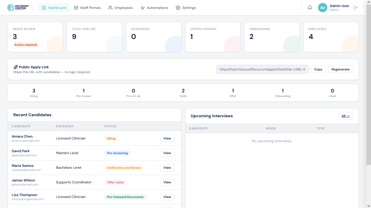Click the Pre-Onboard Documents badge

pos(125,197)
